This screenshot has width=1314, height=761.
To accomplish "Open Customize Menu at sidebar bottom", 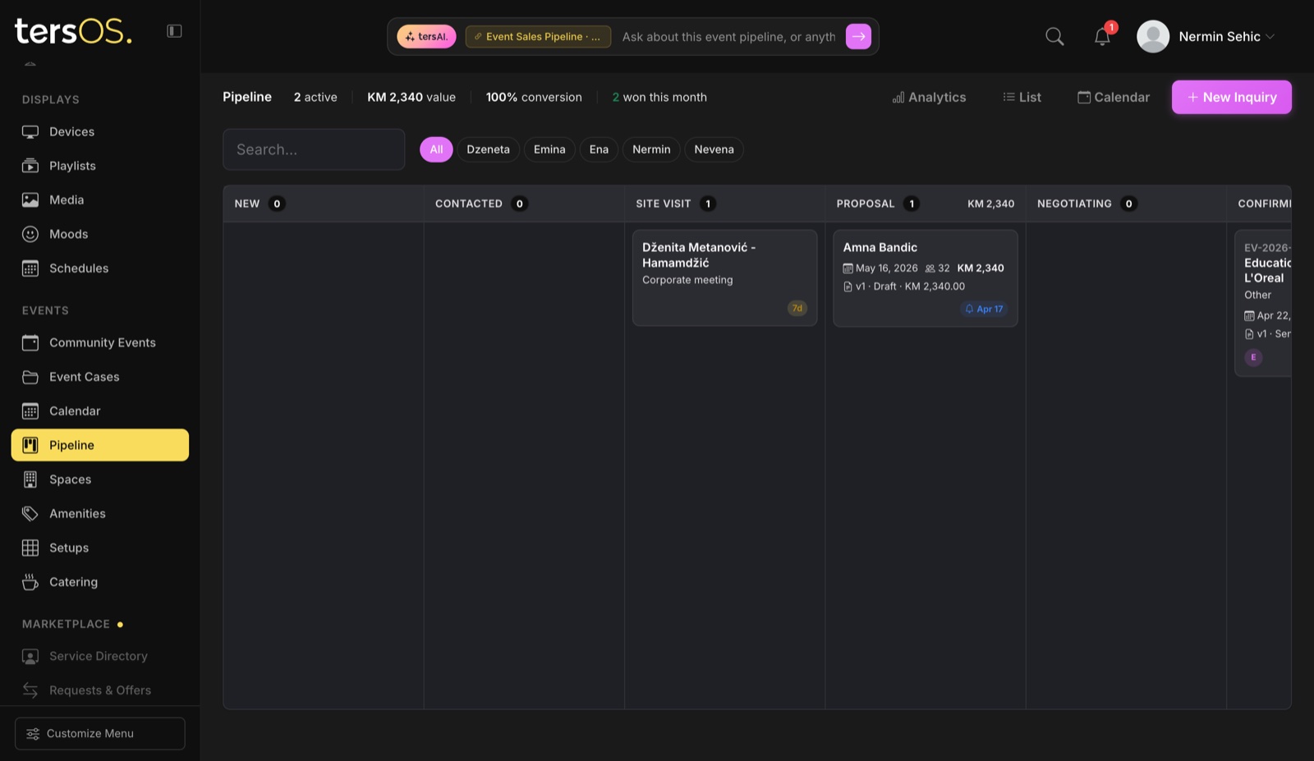I will [x=99, y=733].
